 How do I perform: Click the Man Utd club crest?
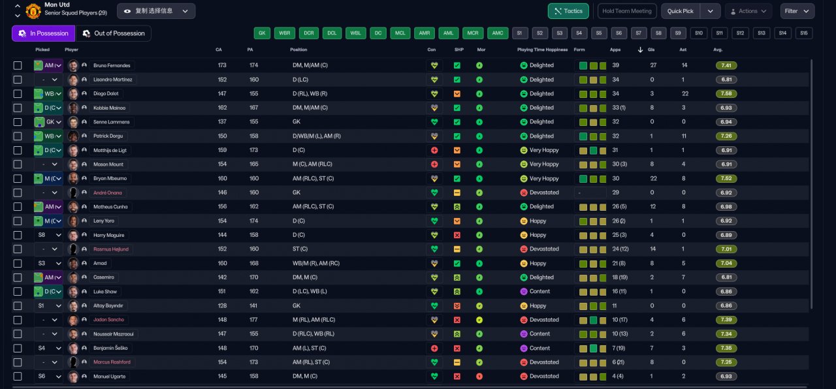[33, 11]
